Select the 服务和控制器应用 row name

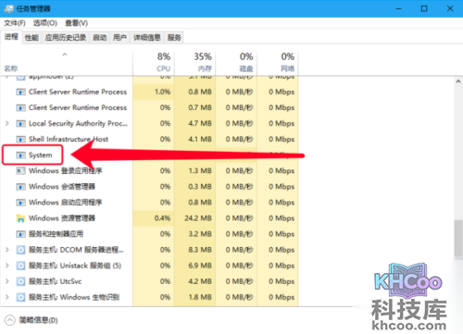(x=56, y=234)
